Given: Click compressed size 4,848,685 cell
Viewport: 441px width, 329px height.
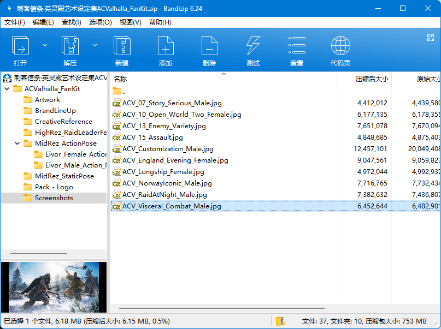Looking at the screenshot, I should (x=372, y=137).
